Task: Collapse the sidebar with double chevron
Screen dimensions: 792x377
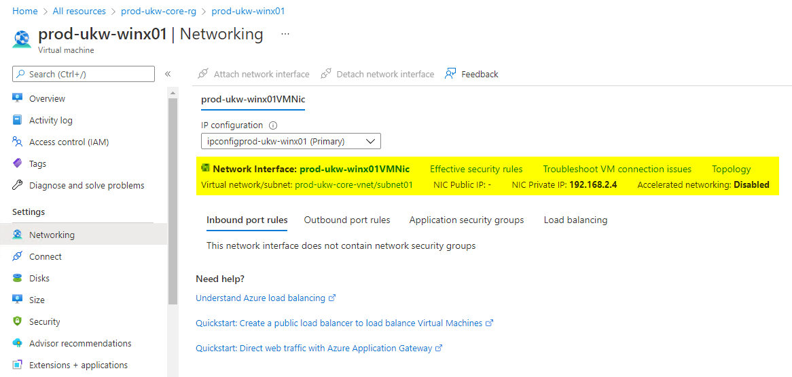Action: pos(168,74)
